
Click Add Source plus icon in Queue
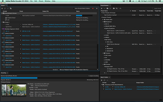tap(2, 8)
